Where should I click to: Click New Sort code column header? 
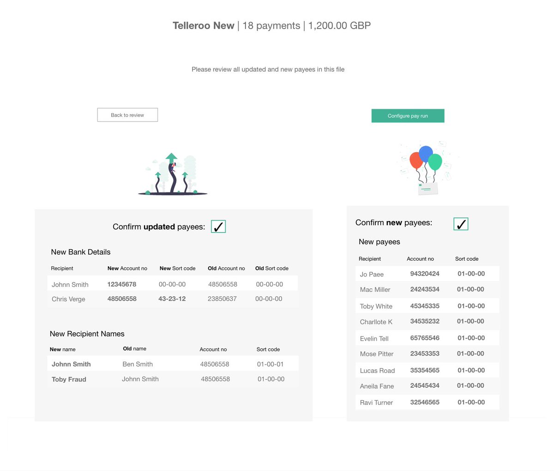178,268
